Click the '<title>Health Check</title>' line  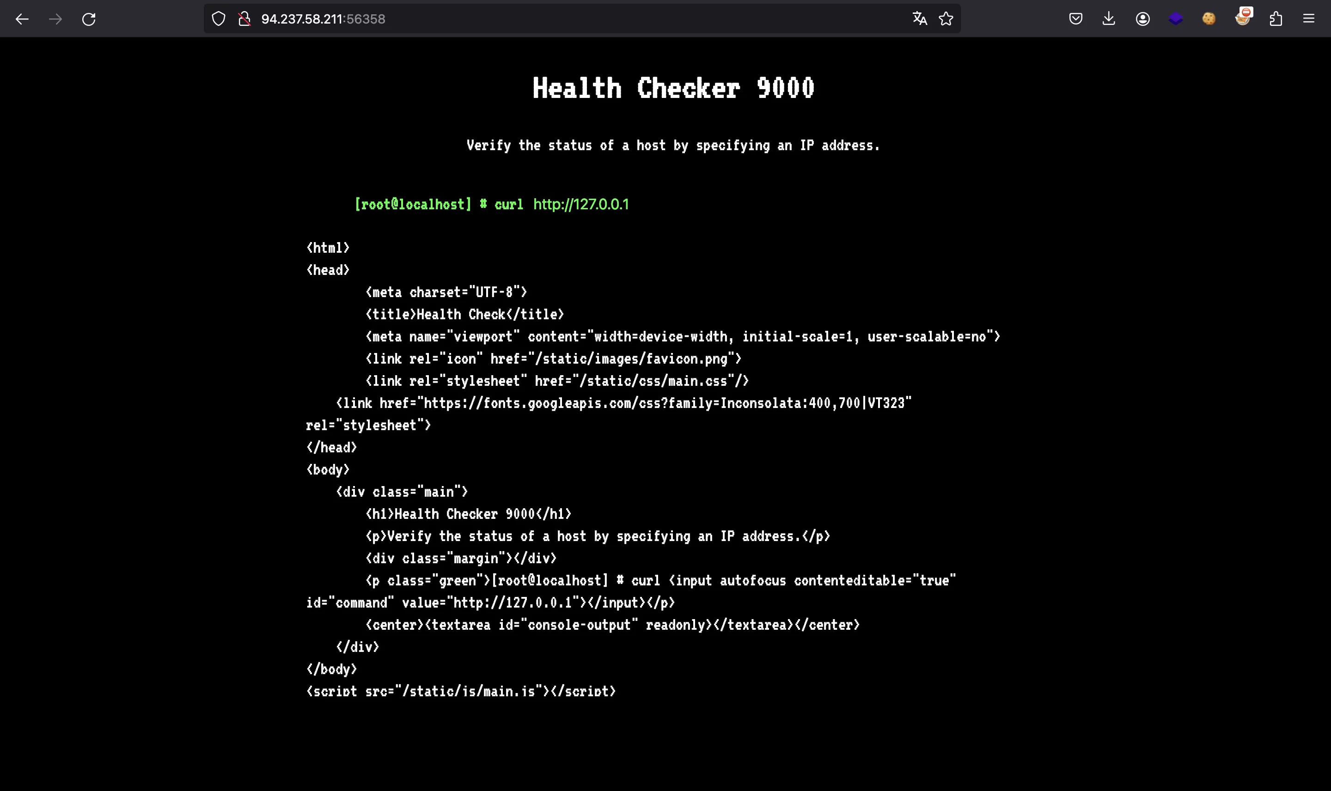[465, 315]
